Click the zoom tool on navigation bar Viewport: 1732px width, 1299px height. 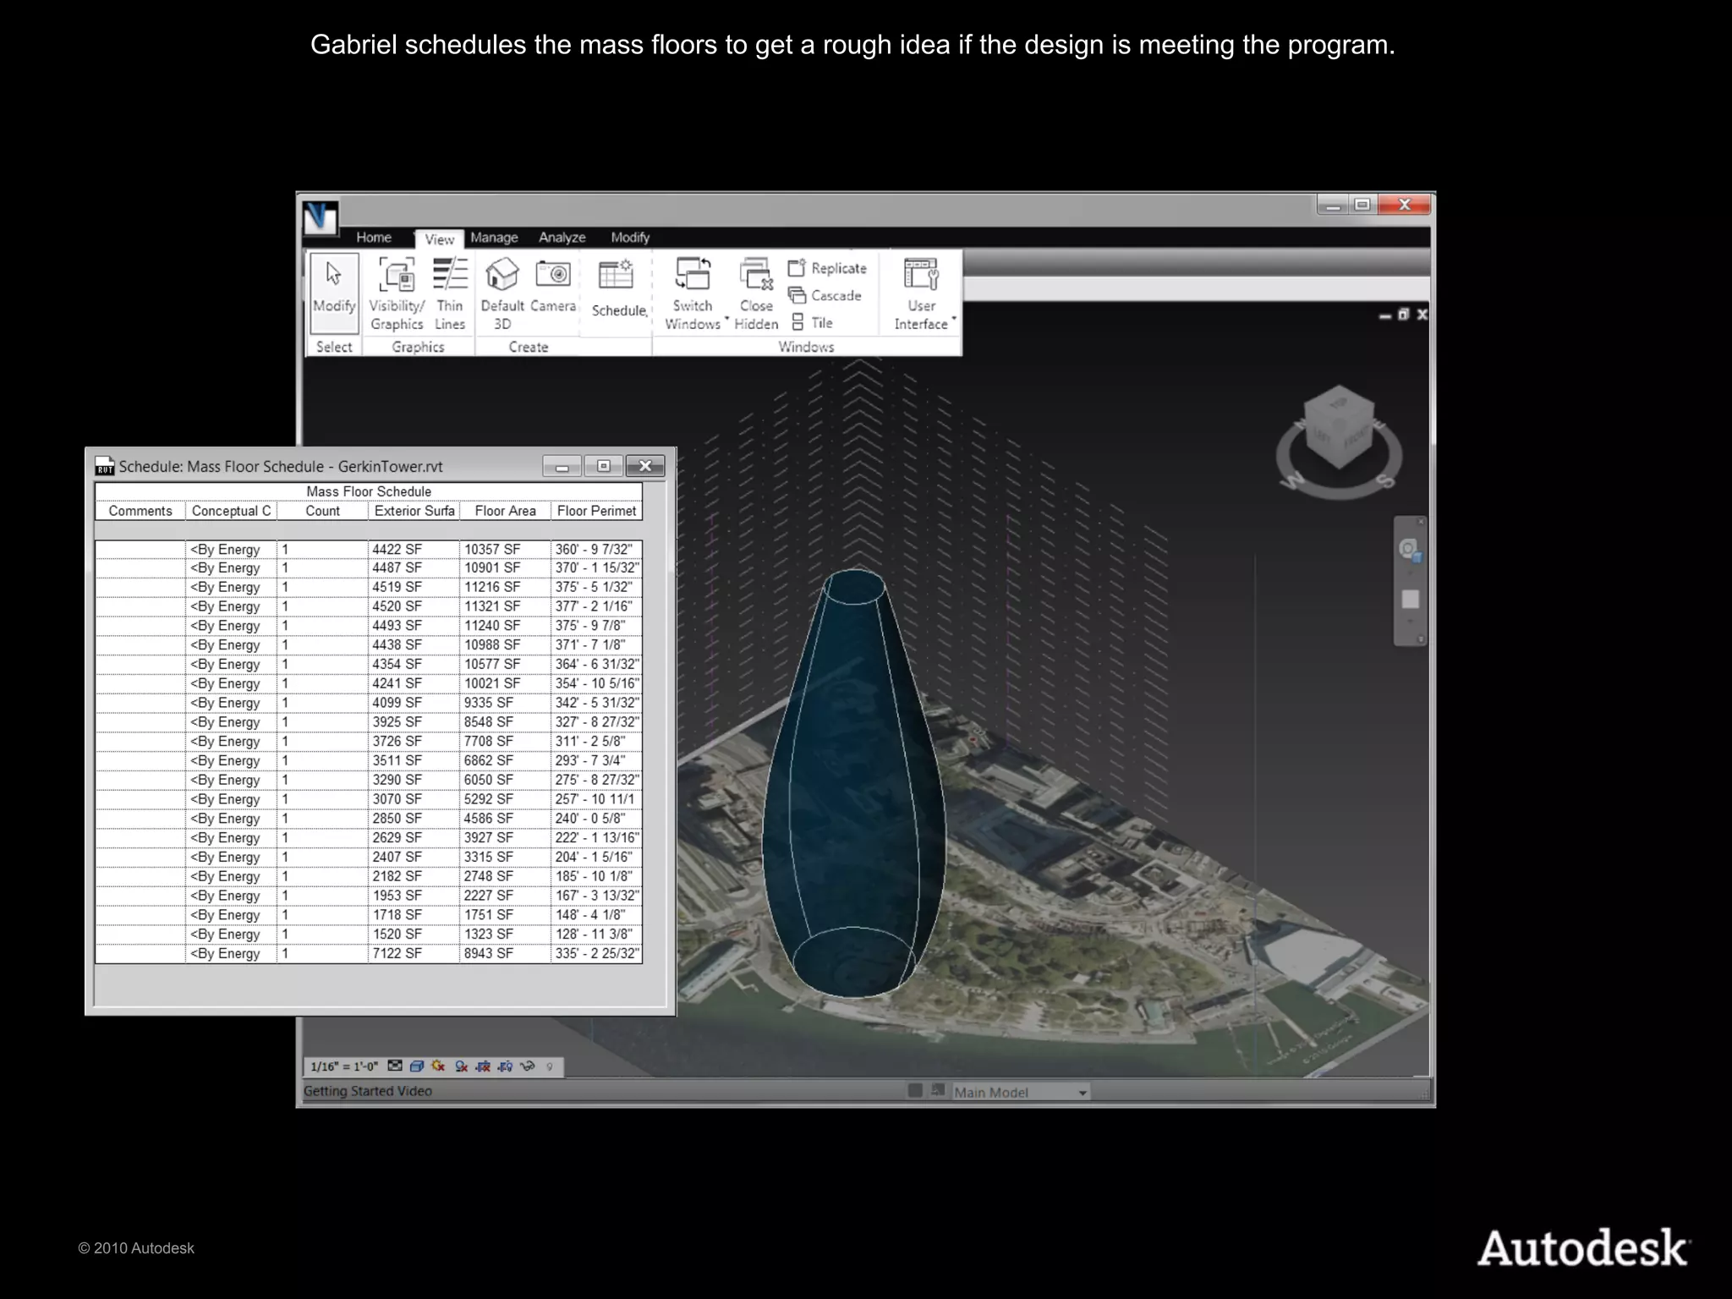click(1410, 599)
